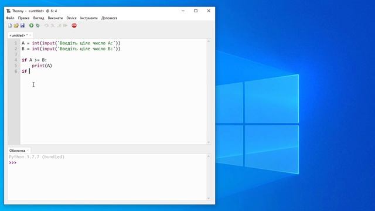
Task: Click the 'if A >= B:' code line
Action: (34, 60)
